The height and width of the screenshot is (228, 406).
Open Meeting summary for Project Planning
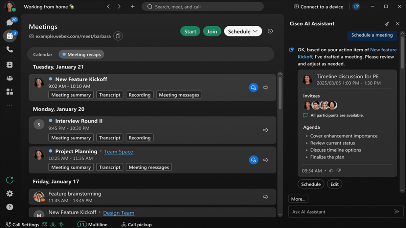[x=71, y=167]
